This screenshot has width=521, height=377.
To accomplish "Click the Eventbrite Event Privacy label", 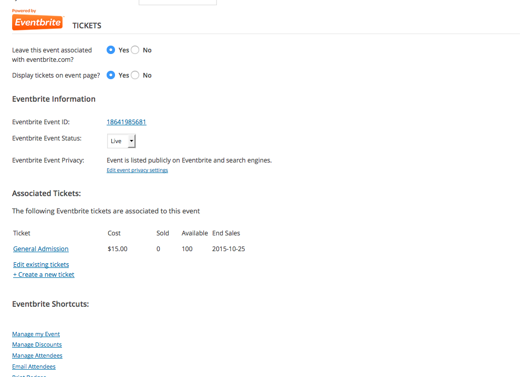I will (x=48, y=160).
